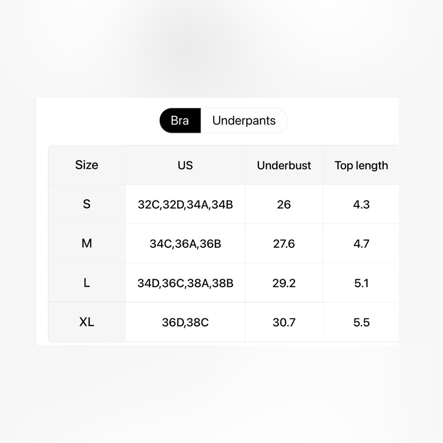Click the 32C,32D,34A,34B cell

(x=185, y=204)
